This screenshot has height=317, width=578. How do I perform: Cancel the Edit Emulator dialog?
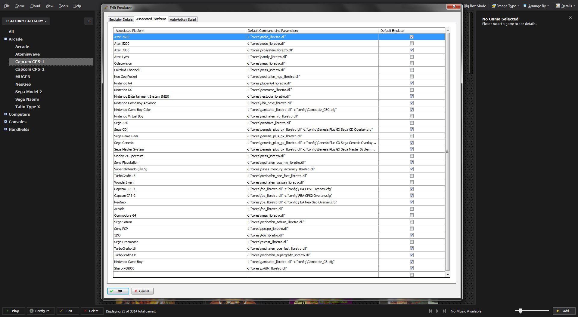click(x=142, y=291)
